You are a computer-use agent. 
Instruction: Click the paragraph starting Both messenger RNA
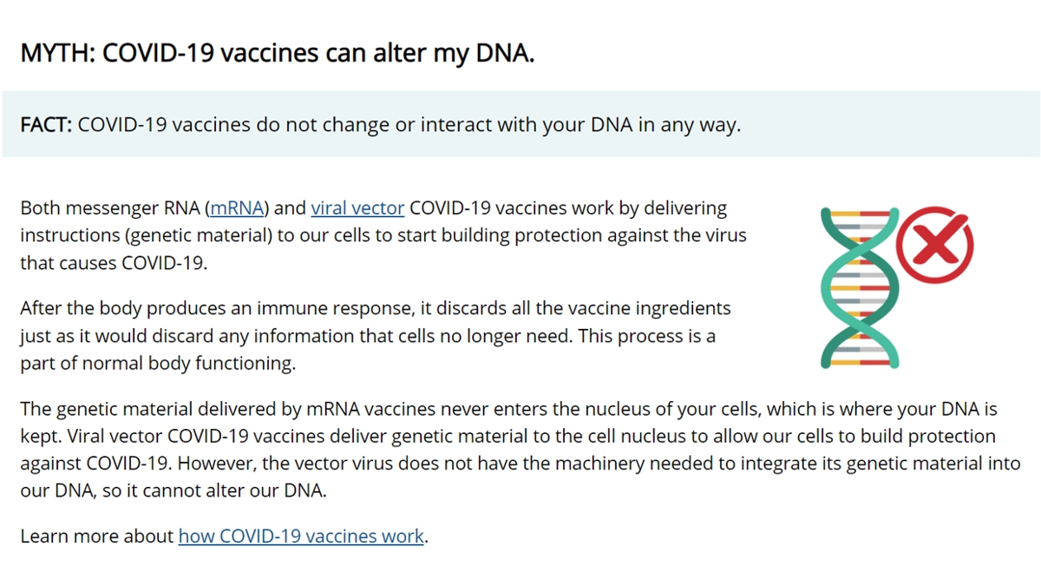point(383,235)
